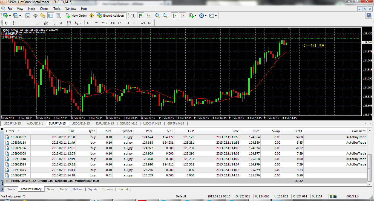Select the Cursor arrow tool
Screen dimensions: 374x222
(6, 23)
